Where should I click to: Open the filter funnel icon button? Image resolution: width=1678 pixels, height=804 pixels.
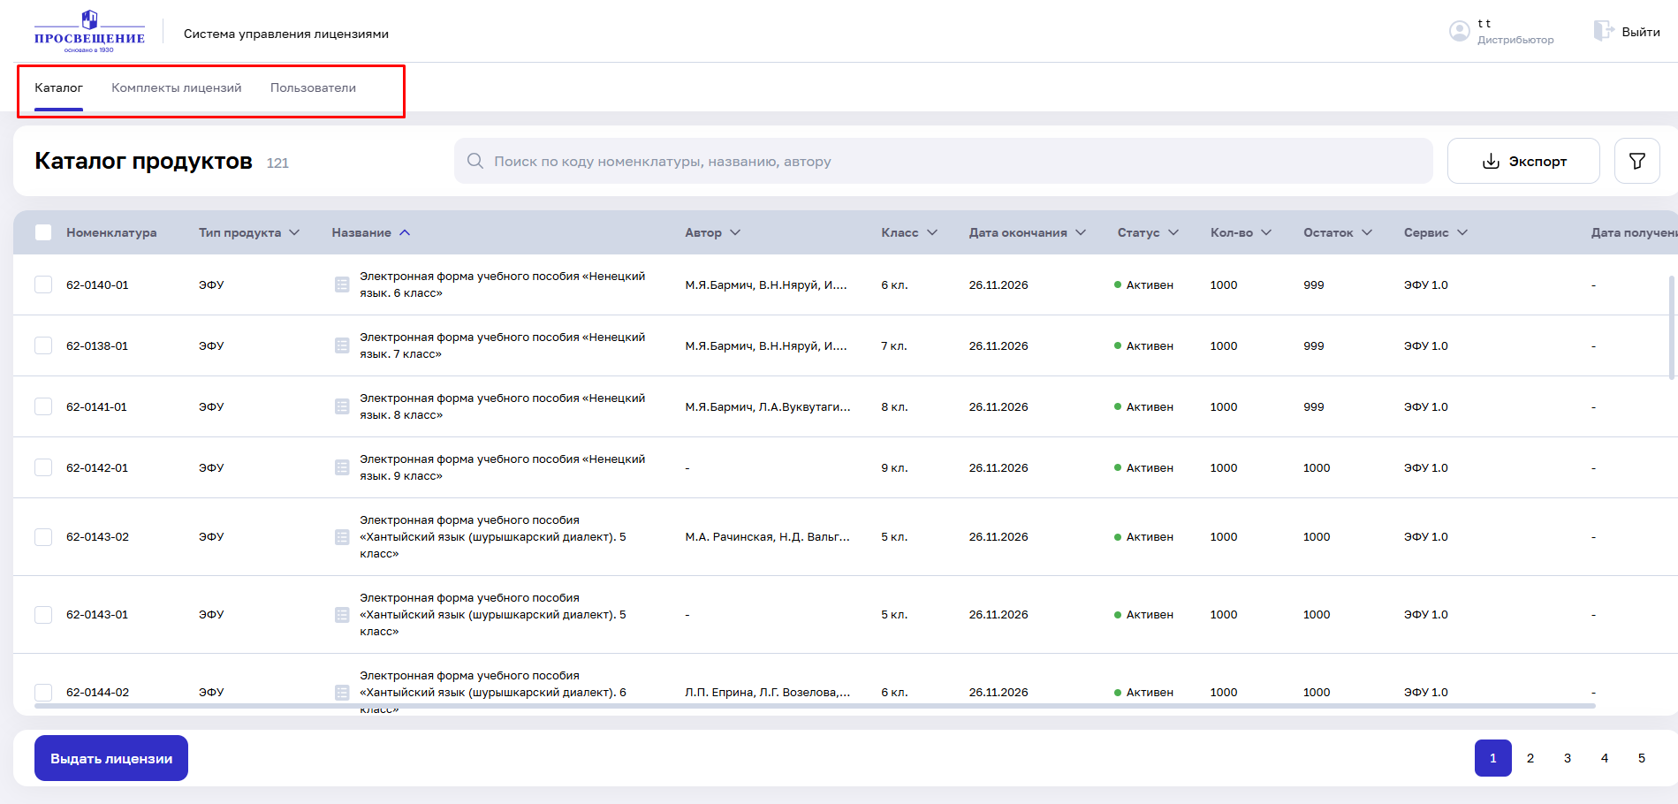pyautogui.click(x=1636, y=161)
